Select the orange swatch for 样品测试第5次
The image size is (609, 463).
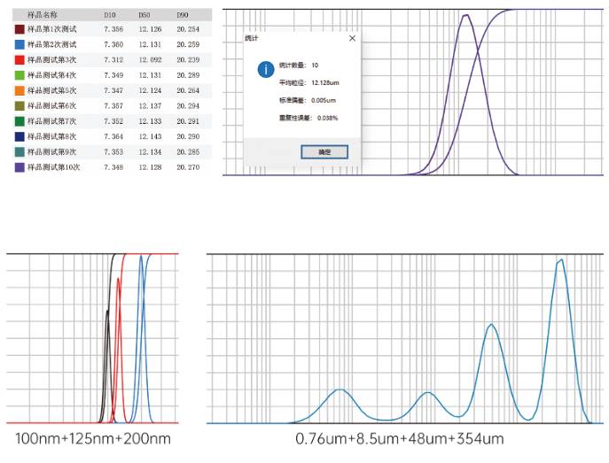[20, 90]
